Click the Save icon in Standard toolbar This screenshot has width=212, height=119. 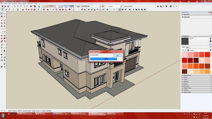pos(8,6)
